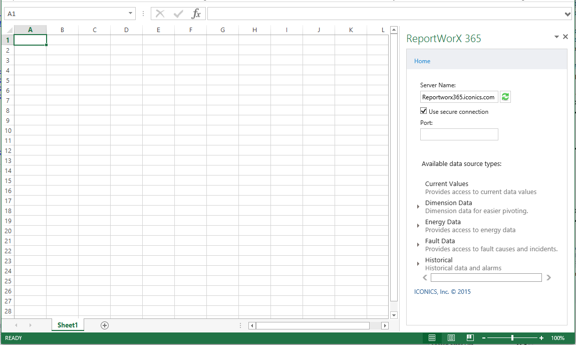Select cell A1
This screenshot has width=576, height=345.
pos(30,40)
